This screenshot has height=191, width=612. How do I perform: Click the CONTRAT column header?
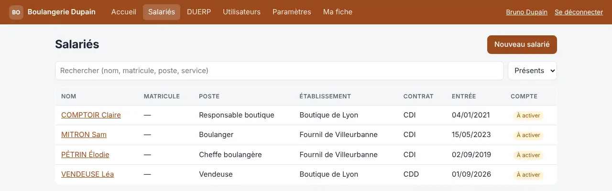tap(418, 96)
